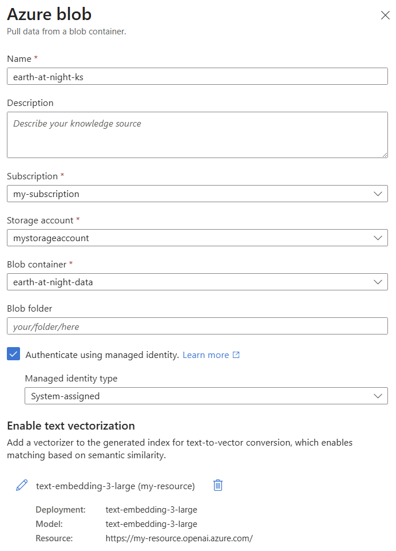
Task: Click the System-assigned dropdown chevron arrow
Action: (378, 396)
